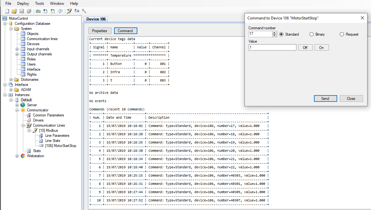Click the Open project folder icon
The height and width of the screenshot is (210, 371).
click(14, 11)
